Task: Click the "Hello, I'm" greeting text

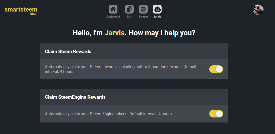Action: coord(88,33)
